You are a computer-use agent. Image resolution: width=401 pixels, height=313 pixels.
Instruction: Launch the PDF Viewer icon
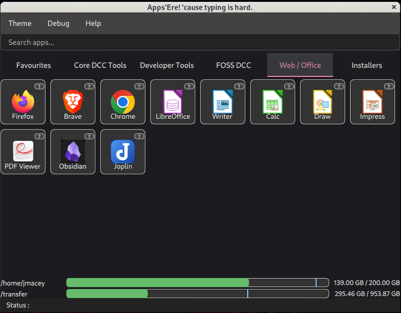click(23, 152)
